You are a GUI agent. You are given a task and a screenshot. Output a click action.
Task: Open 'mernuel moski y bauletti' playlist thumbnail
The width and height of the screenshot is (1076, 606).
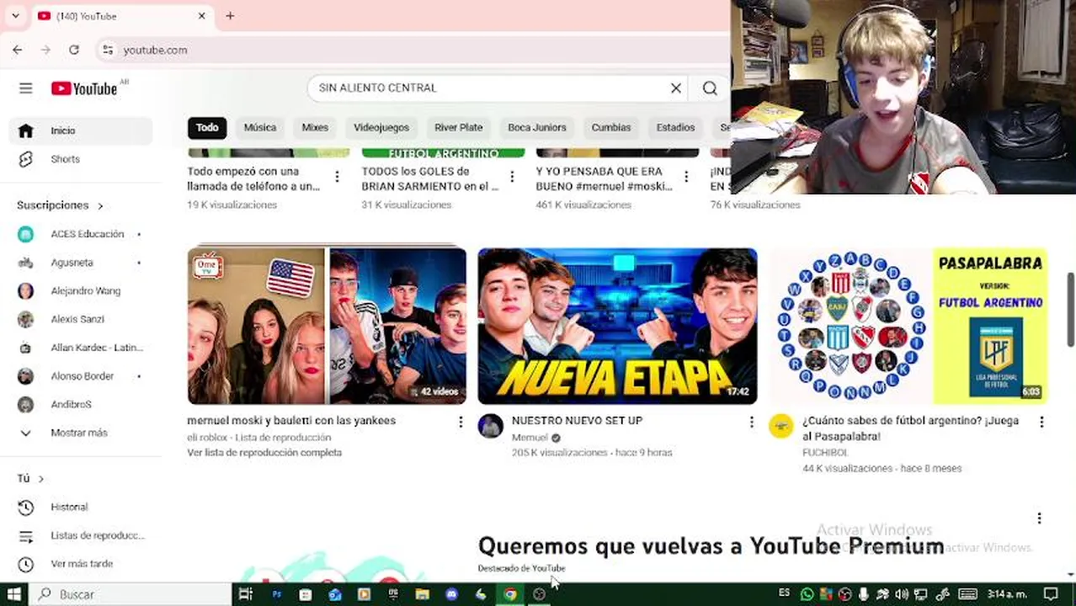[327, 326]
